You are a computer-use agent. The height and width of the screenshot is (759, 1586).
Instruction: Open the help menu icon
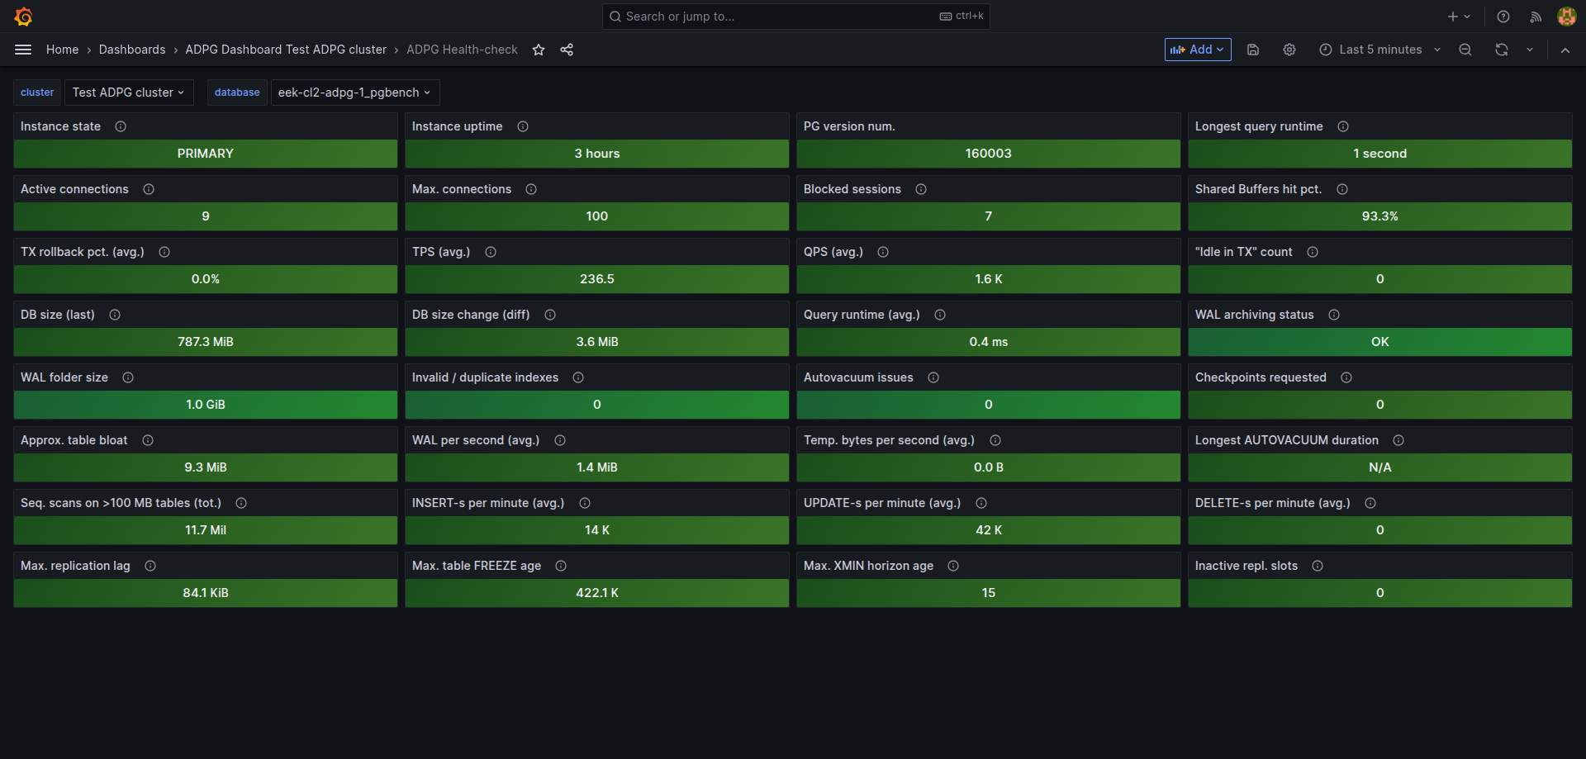pyautogui.click(x=1503, y=17)
